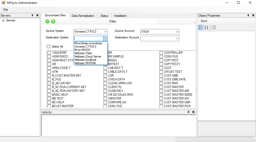Close the Servers panel
The height and width of the screenshot is (142, 256).
coord(37,15)
